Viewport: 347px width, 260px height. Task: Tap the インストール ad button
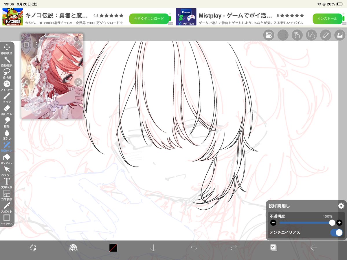327,19
